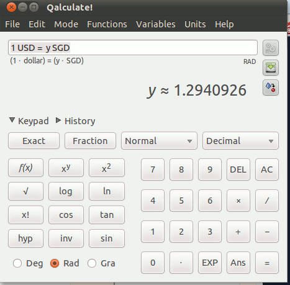Select Gra angle unit
Viewport: 290px width, 285px height.
point(101,263)
